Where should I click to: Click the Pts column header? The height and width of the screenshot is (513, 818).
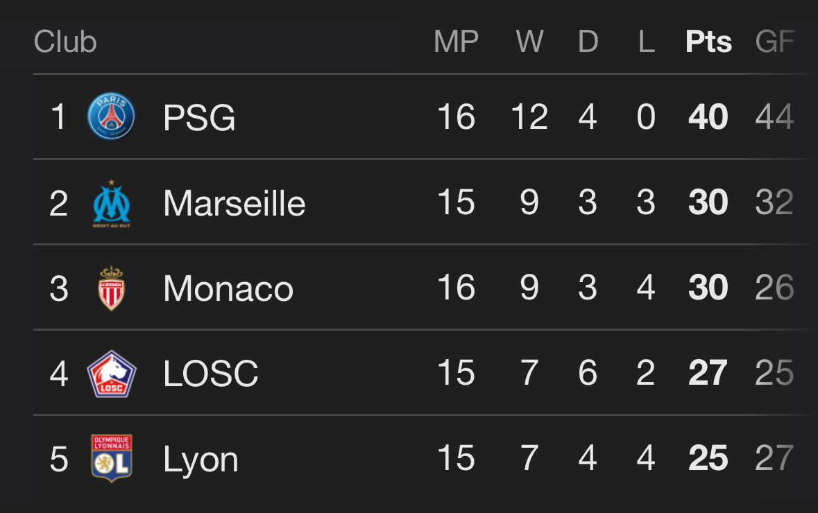point(708,42)
